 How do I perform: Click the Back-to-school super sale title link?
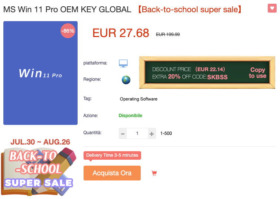click(x=189, y=10)
